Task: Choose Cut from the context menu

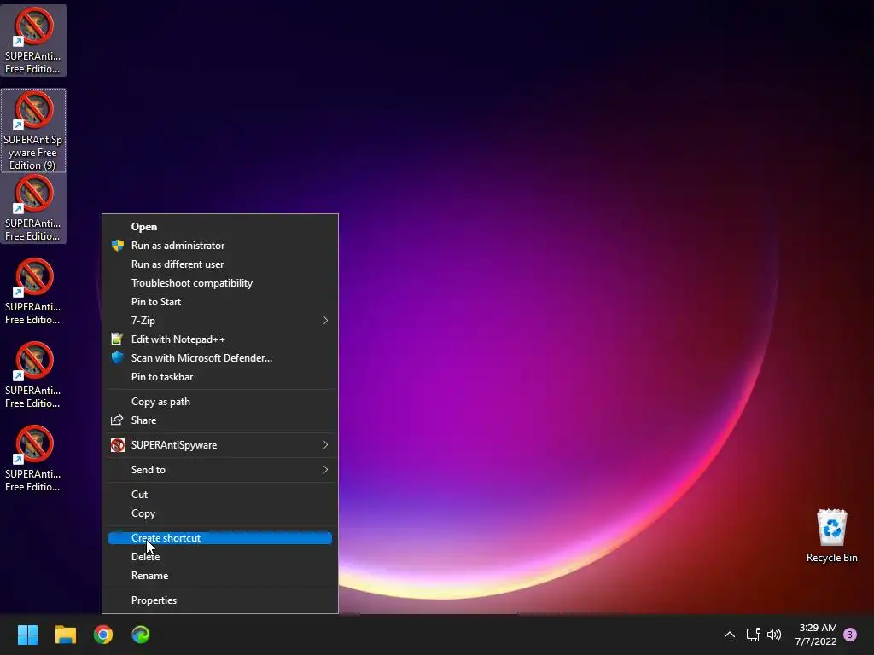Action: tap(220, 494)
